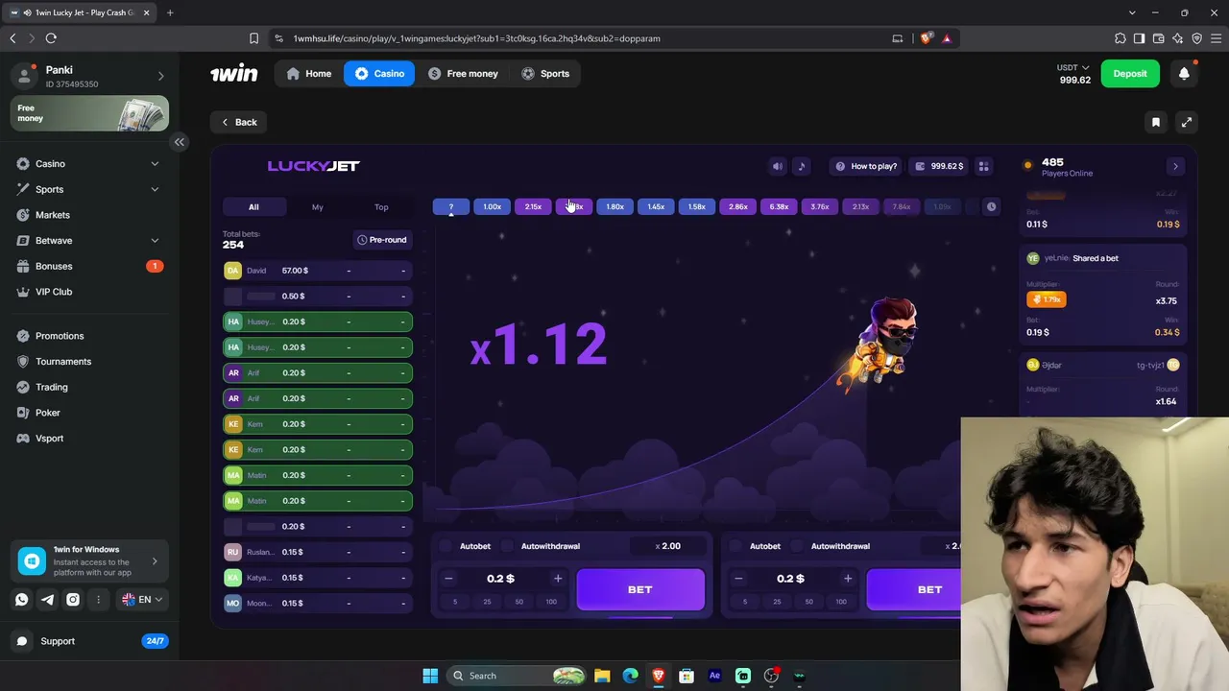Enable Autowithdrawal in second bet panel
Screen dimensions: 1229x691
(797, 546)
